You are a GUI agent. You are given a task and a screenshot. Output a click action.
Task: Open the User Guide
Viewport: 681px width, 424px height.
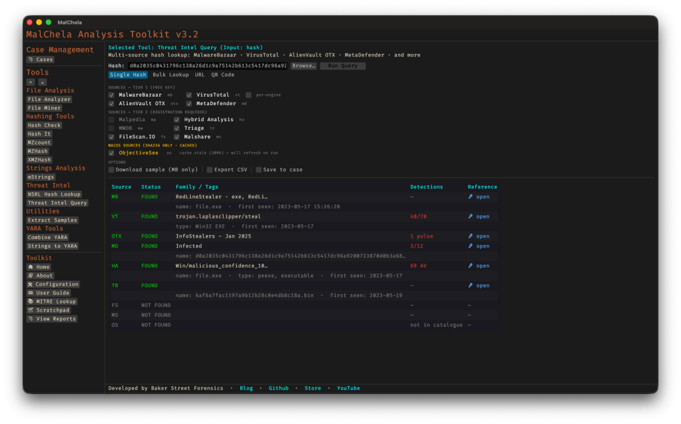(x=48, y=293)
